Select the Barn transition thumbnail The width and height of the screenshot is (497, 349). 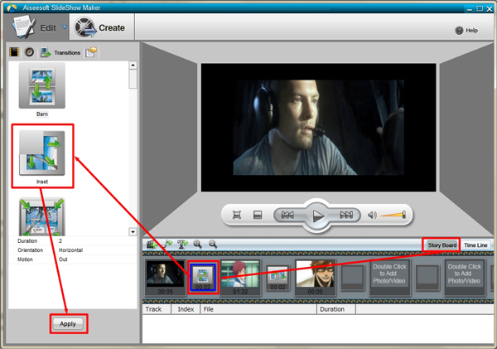41,87
